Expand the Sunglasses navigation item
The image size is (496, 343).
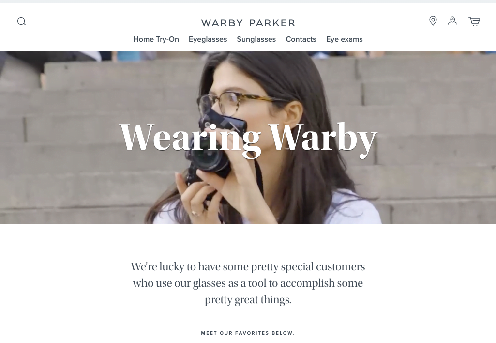[x=256, y=39]
